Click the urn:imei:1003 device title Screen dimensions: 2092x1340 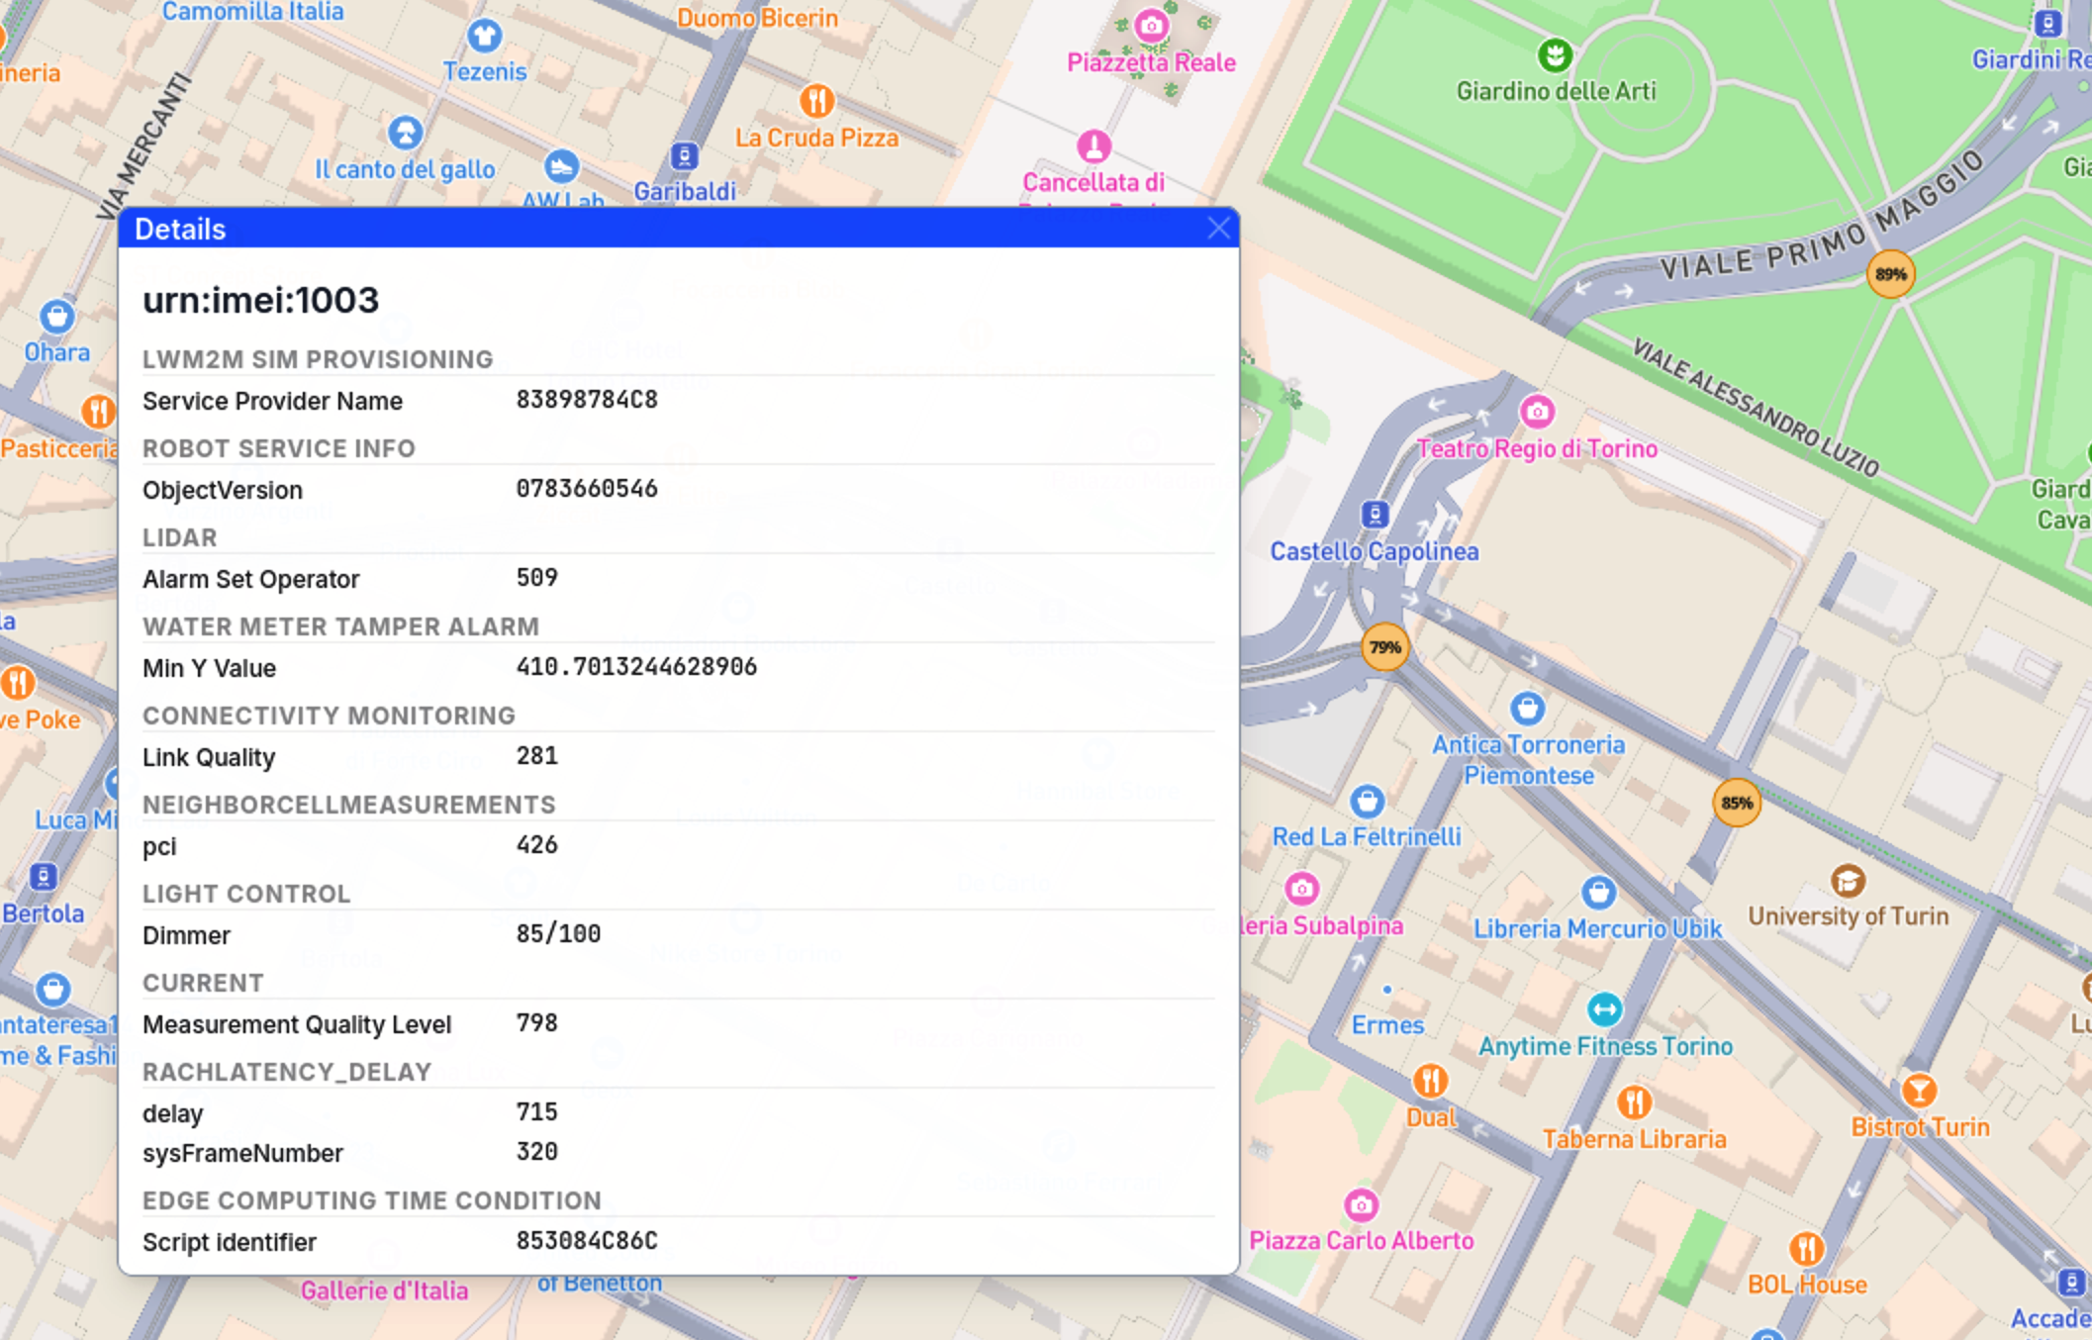point(260,300)
